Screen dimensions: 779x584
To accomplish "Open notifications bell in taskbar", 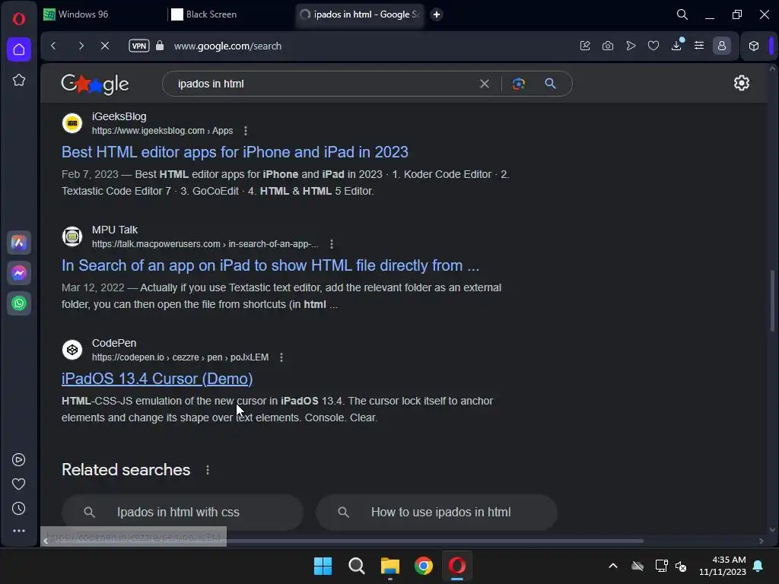I will pos(758,566).
